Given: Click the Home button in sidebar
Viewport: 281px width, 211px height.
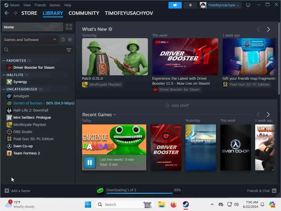Looking at the screenshot, I should tap(33, 27).
